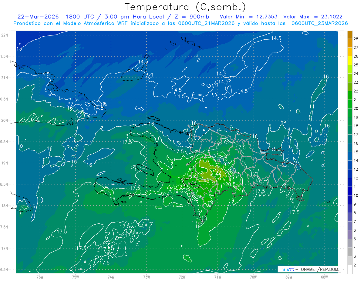Screen dimensions: 364x281
Task: Click the 18N latitude axis label
Action: point(5,206)
